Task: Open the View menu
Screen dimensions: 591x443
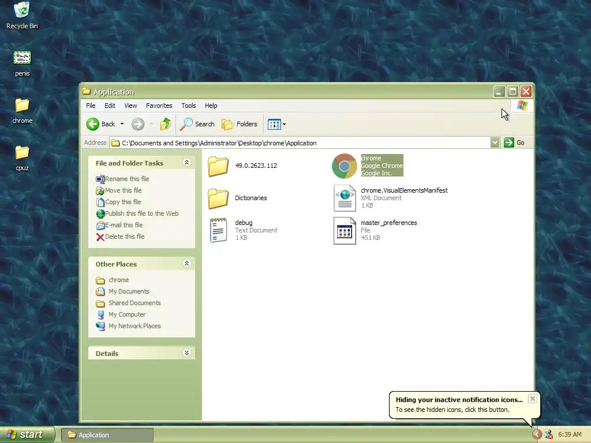Action: [130, 106]
